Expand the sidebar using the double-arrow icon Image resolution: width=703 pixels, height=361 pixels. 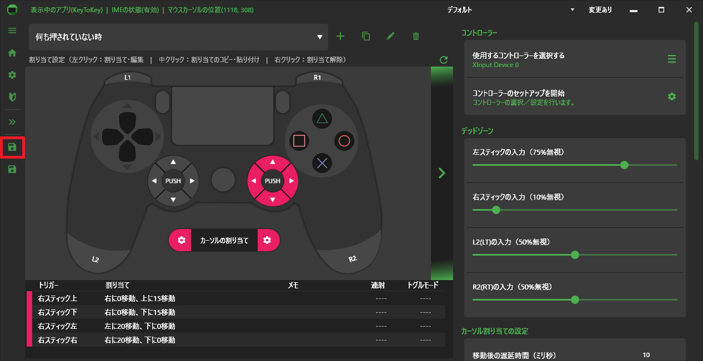12,121
